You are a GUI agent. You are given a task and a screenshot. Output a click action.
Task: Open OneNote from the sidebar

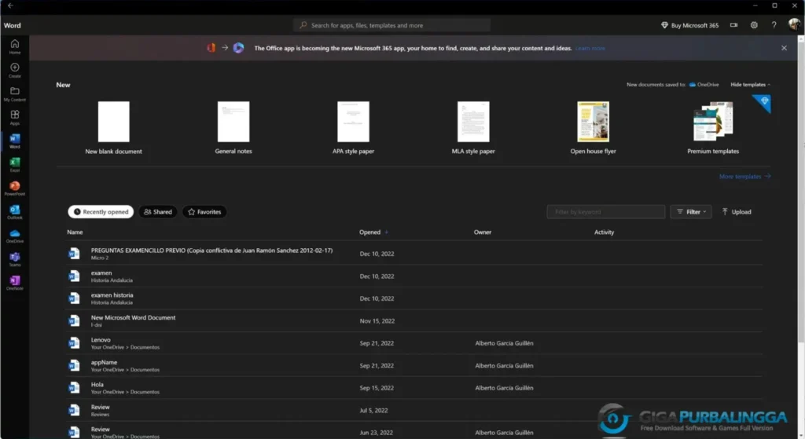pos(15,283)
